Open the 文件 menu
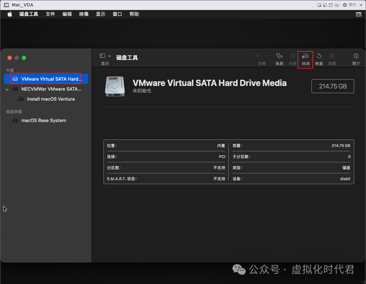Screen dimensions: 366x284 [50, 14]
